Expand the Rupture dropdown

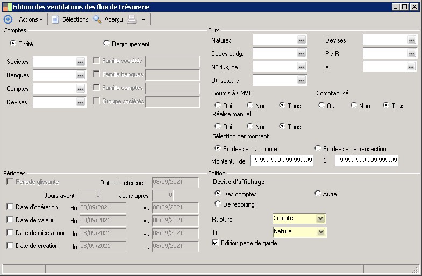pyautogui.click(x=320, y=218)
